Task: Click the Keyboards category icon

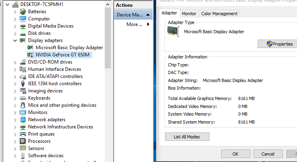Action: tap(23, 98)
